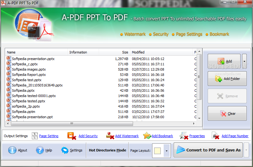Click the application icon in the title bar

3,3
